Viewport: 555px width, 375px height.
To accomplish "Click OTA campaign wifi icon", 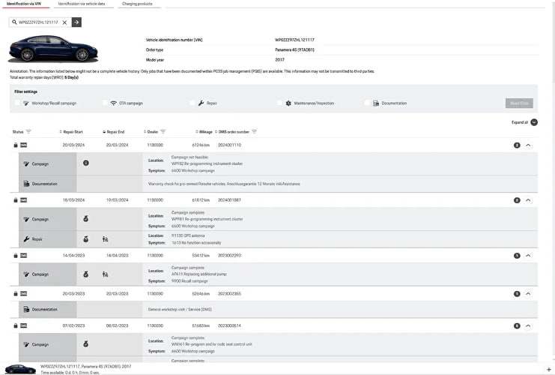I will click(x=113, y=103).
